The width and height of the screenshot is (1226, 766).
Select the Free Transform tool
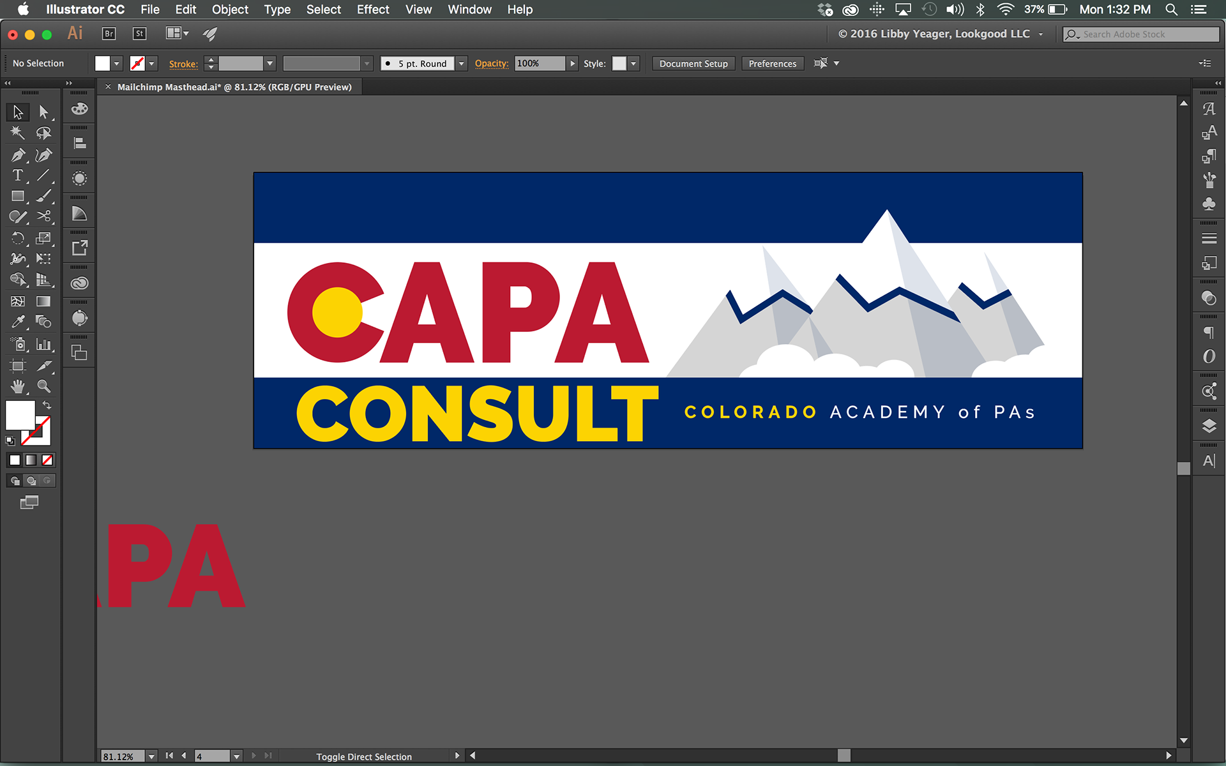43,259
